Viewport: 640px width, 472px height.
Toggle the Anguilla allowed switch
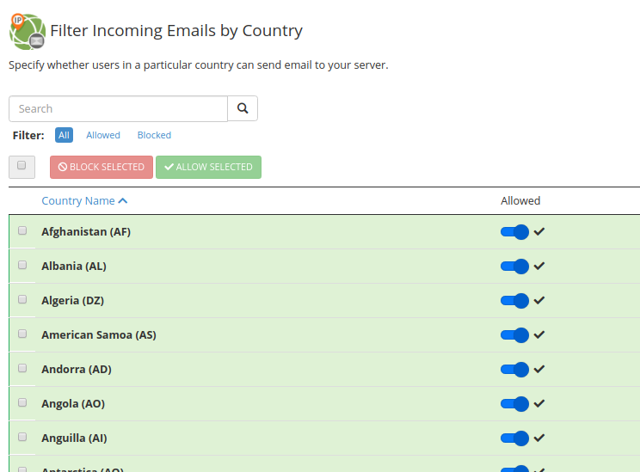[514, 438]
